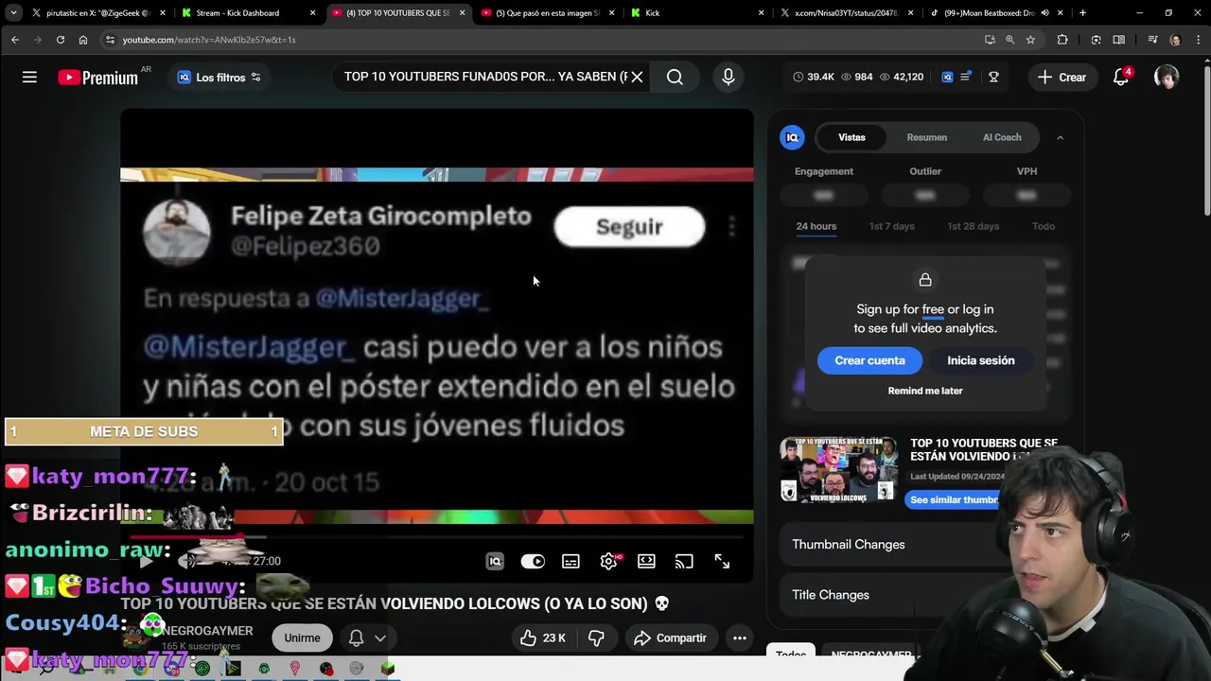Enter fullscreen mode in player
Image resolution: width=1211 pixels, height=681 pixels.
coord(722,562)
